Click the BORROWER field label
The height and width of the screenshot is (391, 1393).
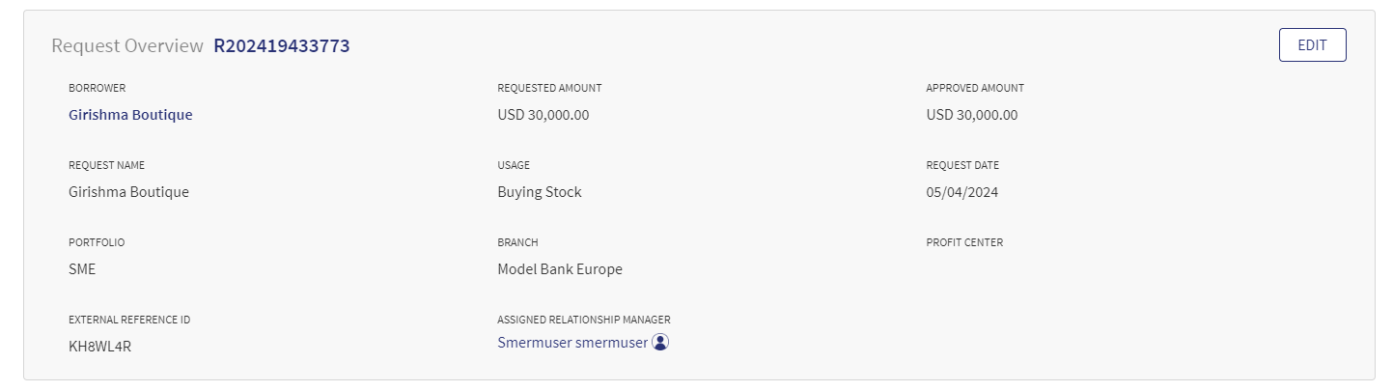[97, 88]
